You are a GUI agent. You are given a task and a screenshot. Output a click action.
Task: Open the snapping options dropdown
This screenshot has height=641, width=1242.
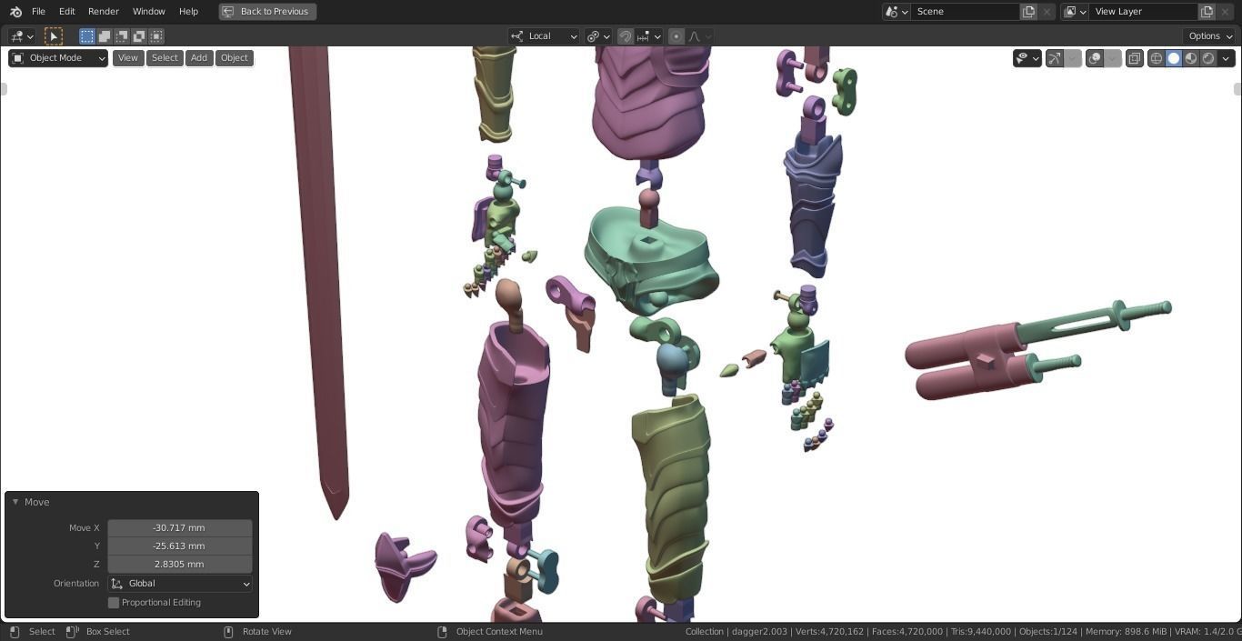pos(649,36)
